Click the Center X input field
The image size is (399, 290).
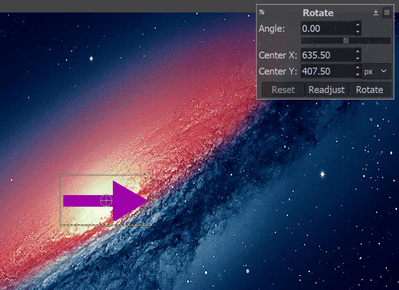click(x=326, y=56)
